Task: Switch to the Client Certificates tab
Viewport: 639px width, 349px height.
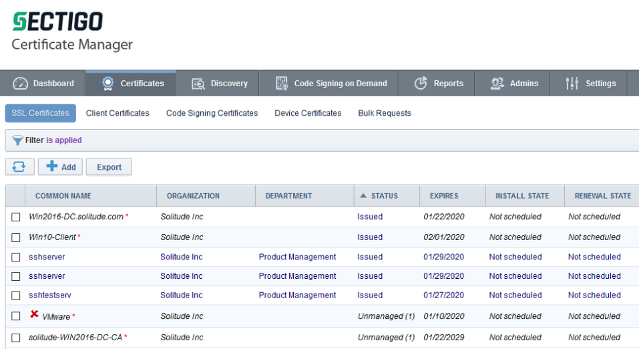Action: 118,113
